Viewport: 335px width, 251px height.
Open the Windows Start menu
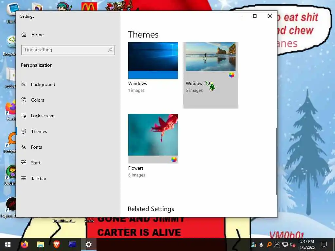click(x=8, y=244)
